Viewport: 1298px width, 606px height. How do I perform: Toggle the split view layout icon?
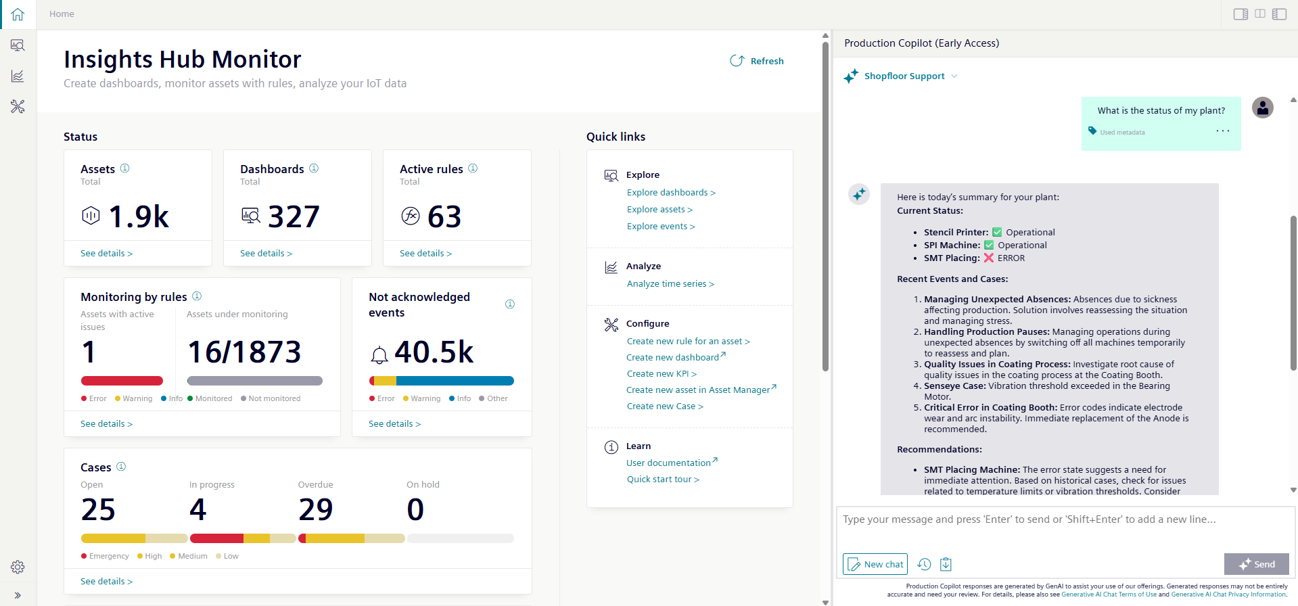pos(1260,14)
